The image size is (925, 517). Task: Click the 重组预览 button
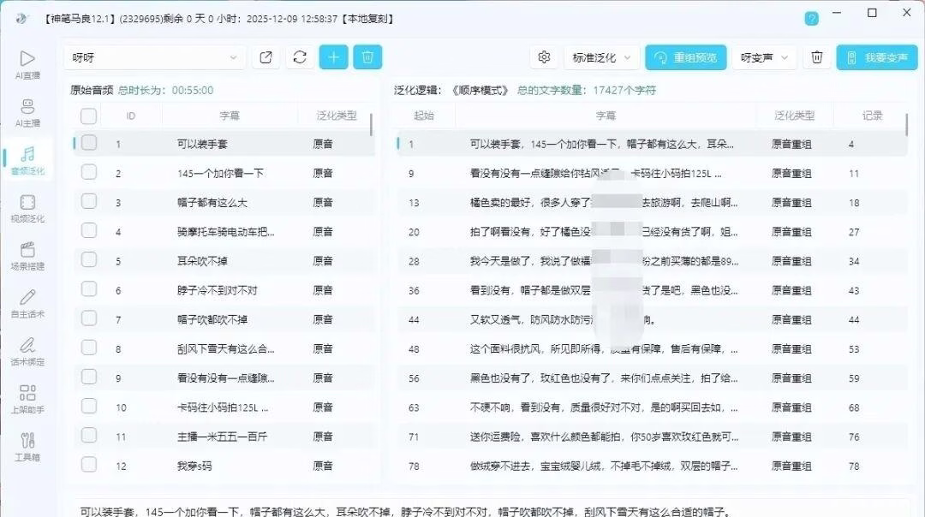tap(686, 57)
